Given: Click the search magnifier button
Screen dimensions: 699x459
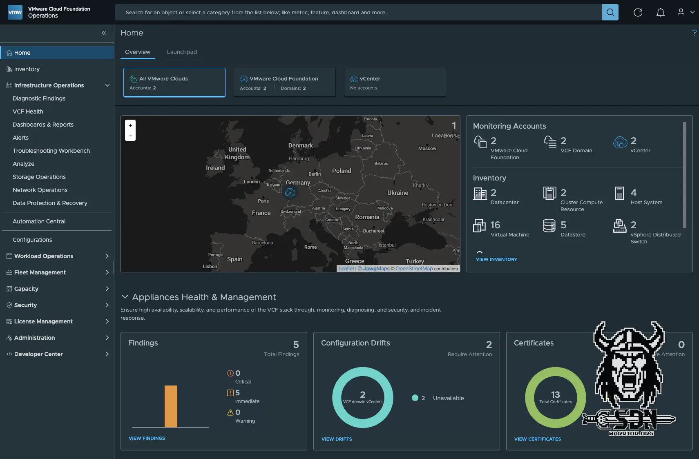Looking at the screenshot, I should [x=610, y=12].
